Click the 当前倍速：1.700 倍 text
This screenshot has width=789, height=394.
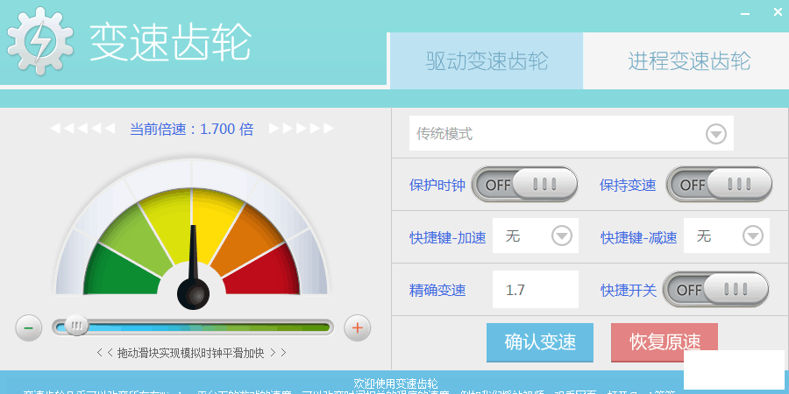click(x=192, y=130)
